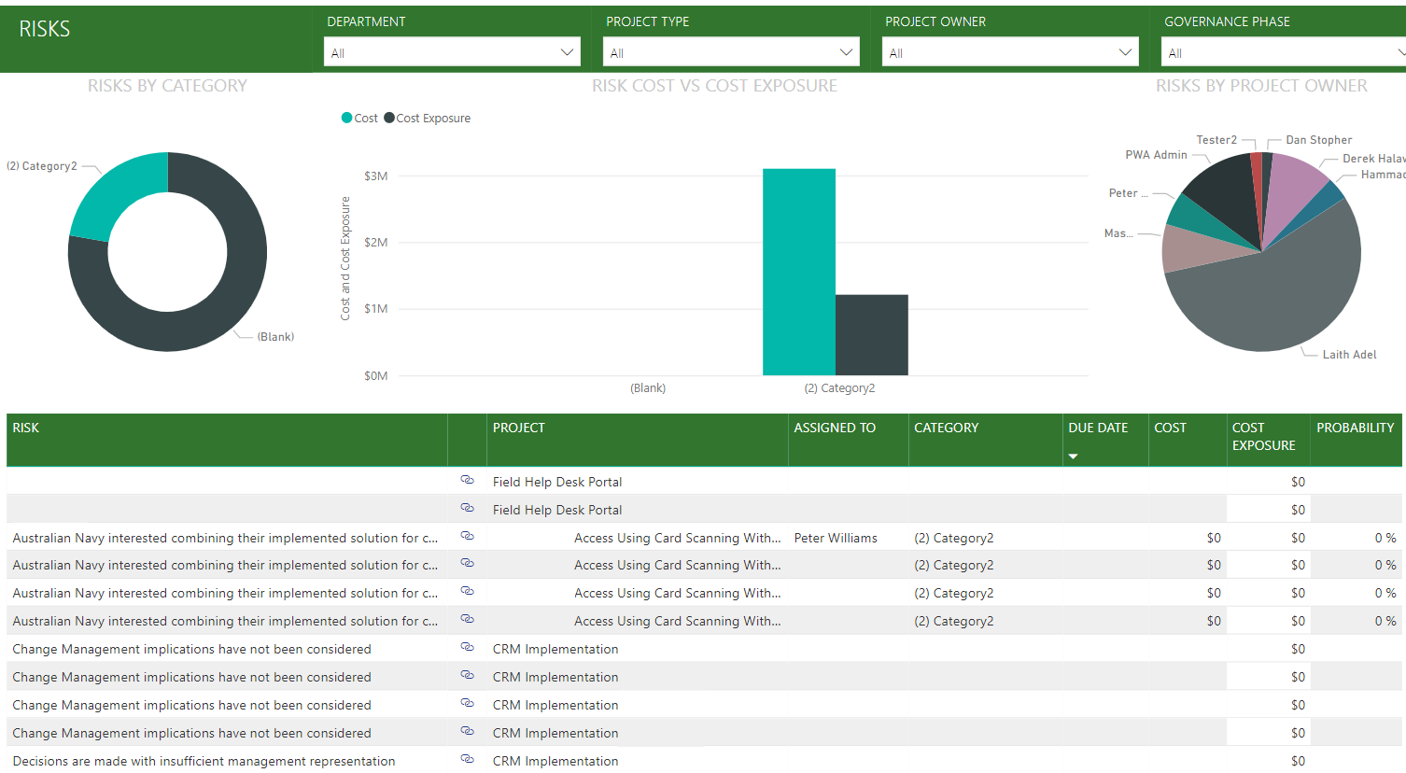Select the teal Category2 bar in the cost chart
1406x773 pixels.
pos(798,271)
